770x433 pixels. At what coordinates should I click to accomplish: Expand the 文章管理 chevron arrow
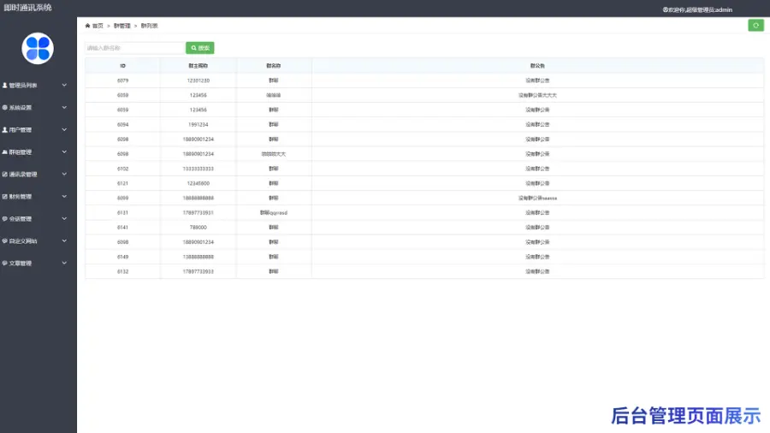64,264
